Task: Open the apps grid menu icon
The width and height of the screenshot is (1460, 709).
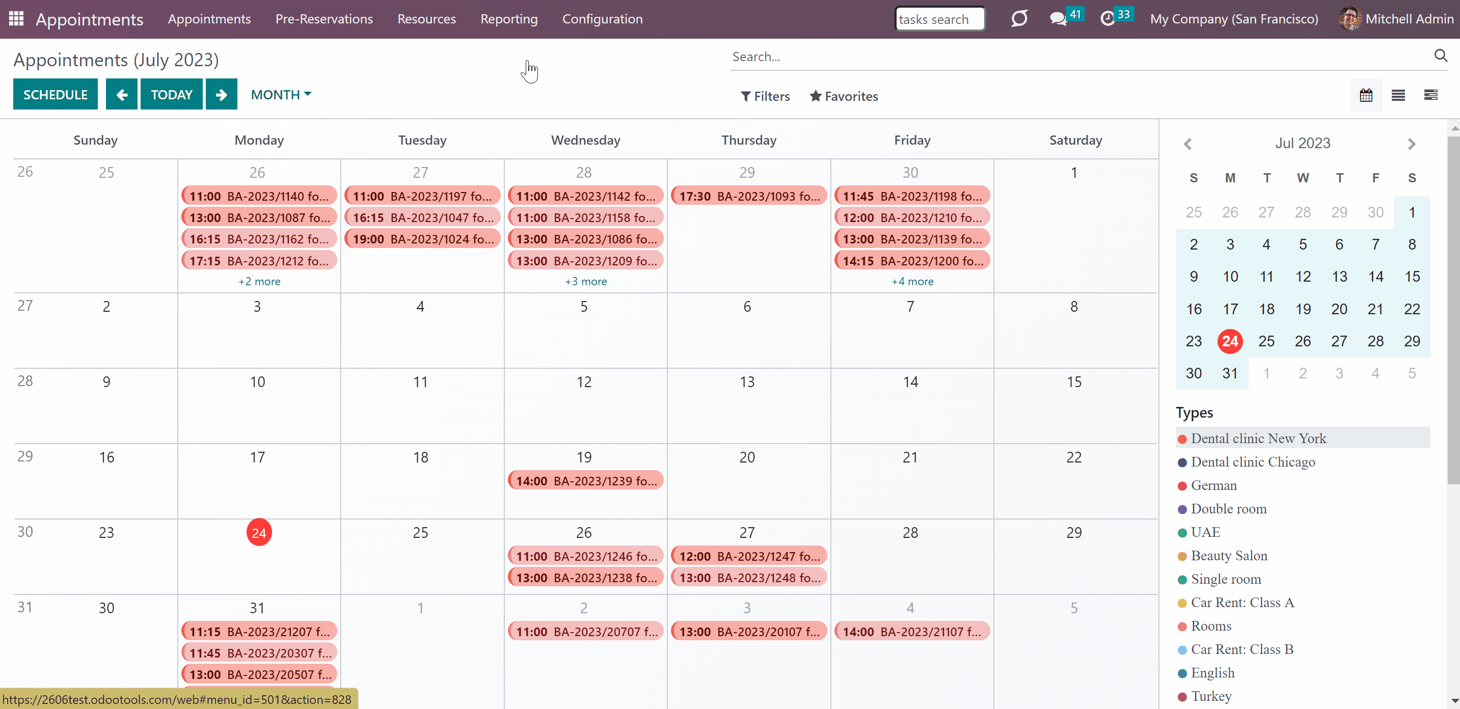Action: [x=16, y=19]
